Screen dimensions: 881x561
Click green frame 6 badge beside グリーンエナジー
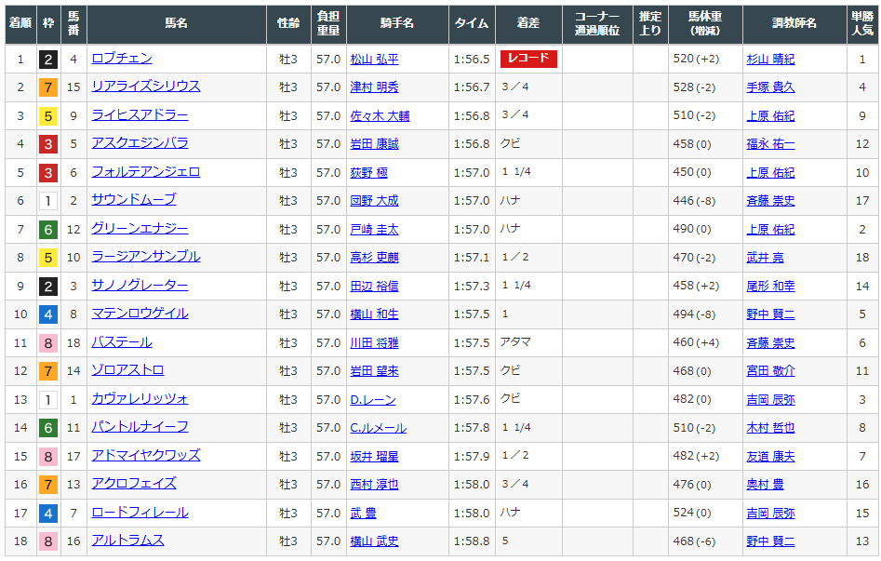pyautogui.click(x=48, y=230)
